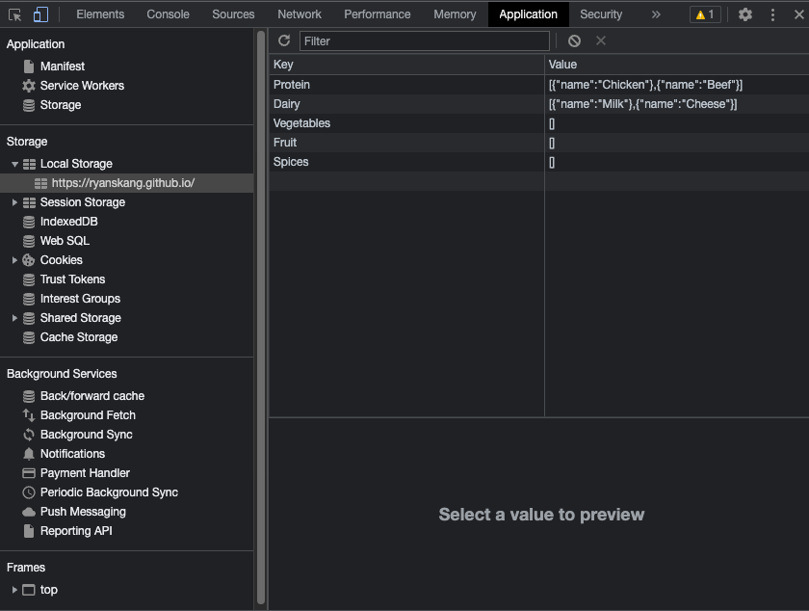Select Service Workers in the sidebar

83,85
